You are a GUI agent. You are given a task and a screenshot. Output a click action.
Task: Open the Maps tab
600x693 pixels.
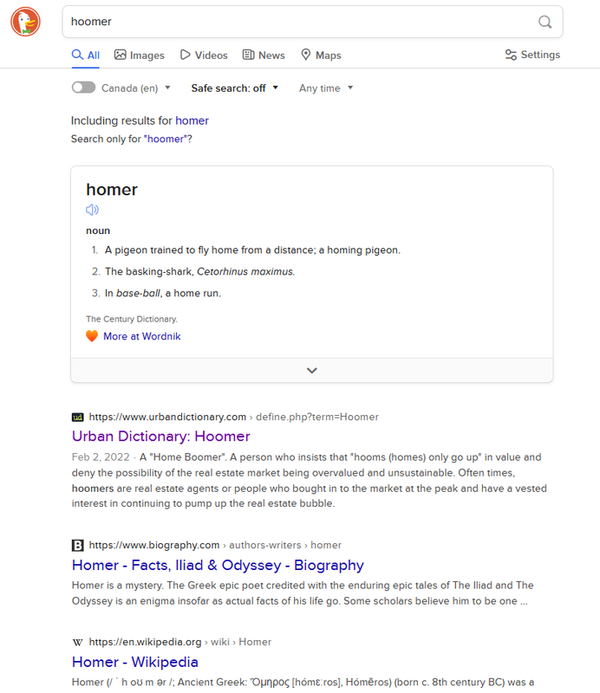coord(321,55)
